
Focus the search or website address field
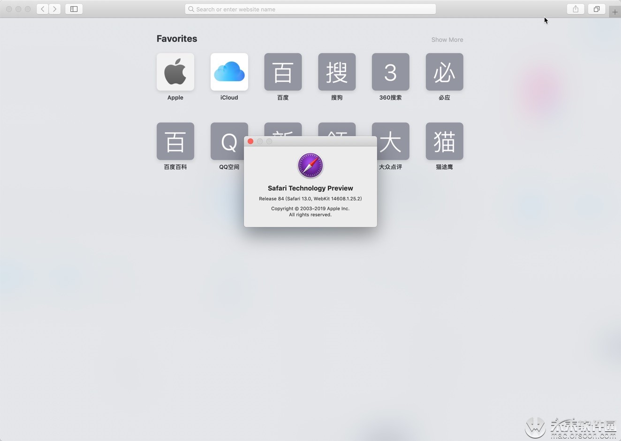pyautogui.click(x=310, y=9)
